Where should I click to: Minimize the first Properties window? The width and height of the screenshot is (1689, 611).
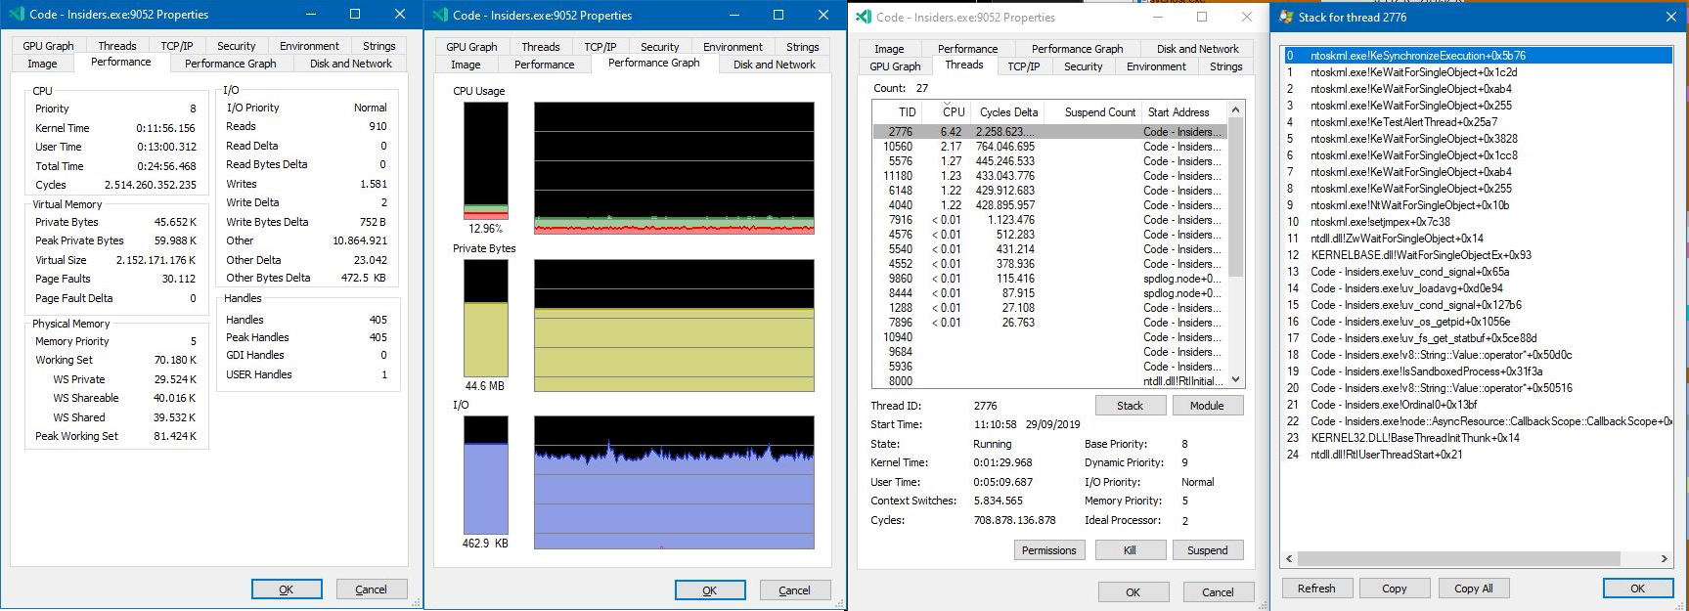click(310, 15)
